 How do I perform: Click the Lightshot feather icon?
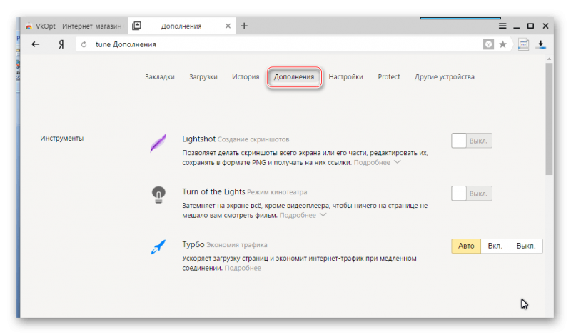point(158,143)
